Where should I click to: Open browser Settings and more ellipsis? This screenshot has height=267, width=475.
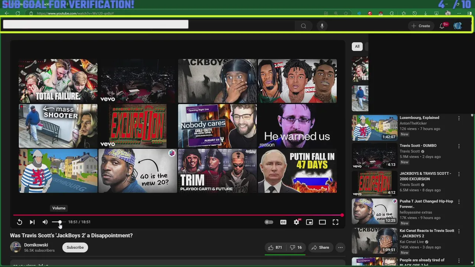click(x=459, y=13)
